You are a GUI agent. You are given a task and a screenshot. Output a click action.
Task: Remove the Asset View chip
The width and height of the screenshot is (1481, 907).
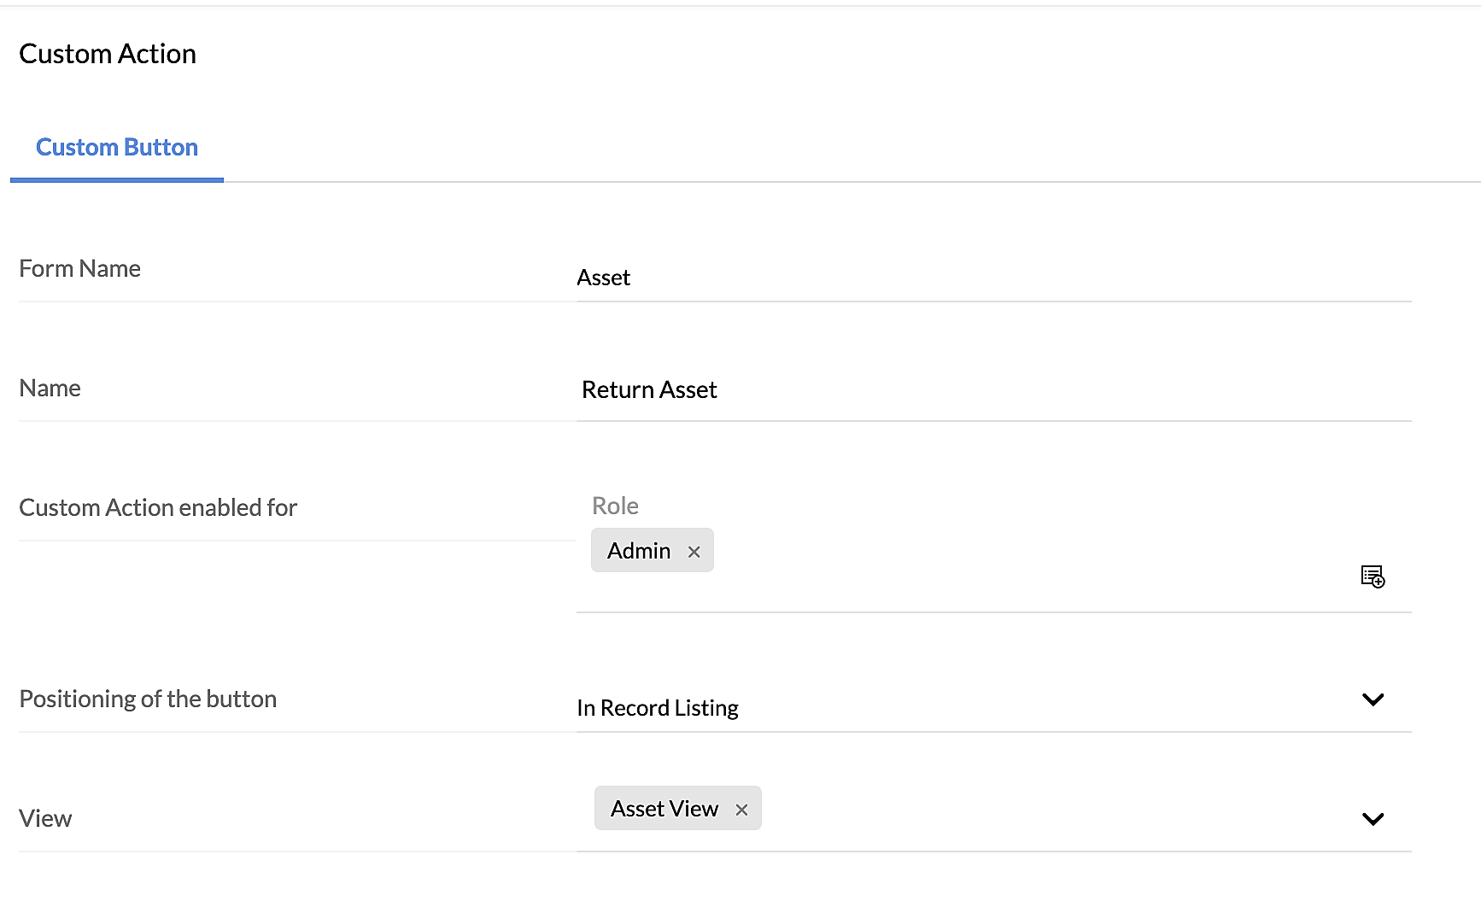pos(741,810)
